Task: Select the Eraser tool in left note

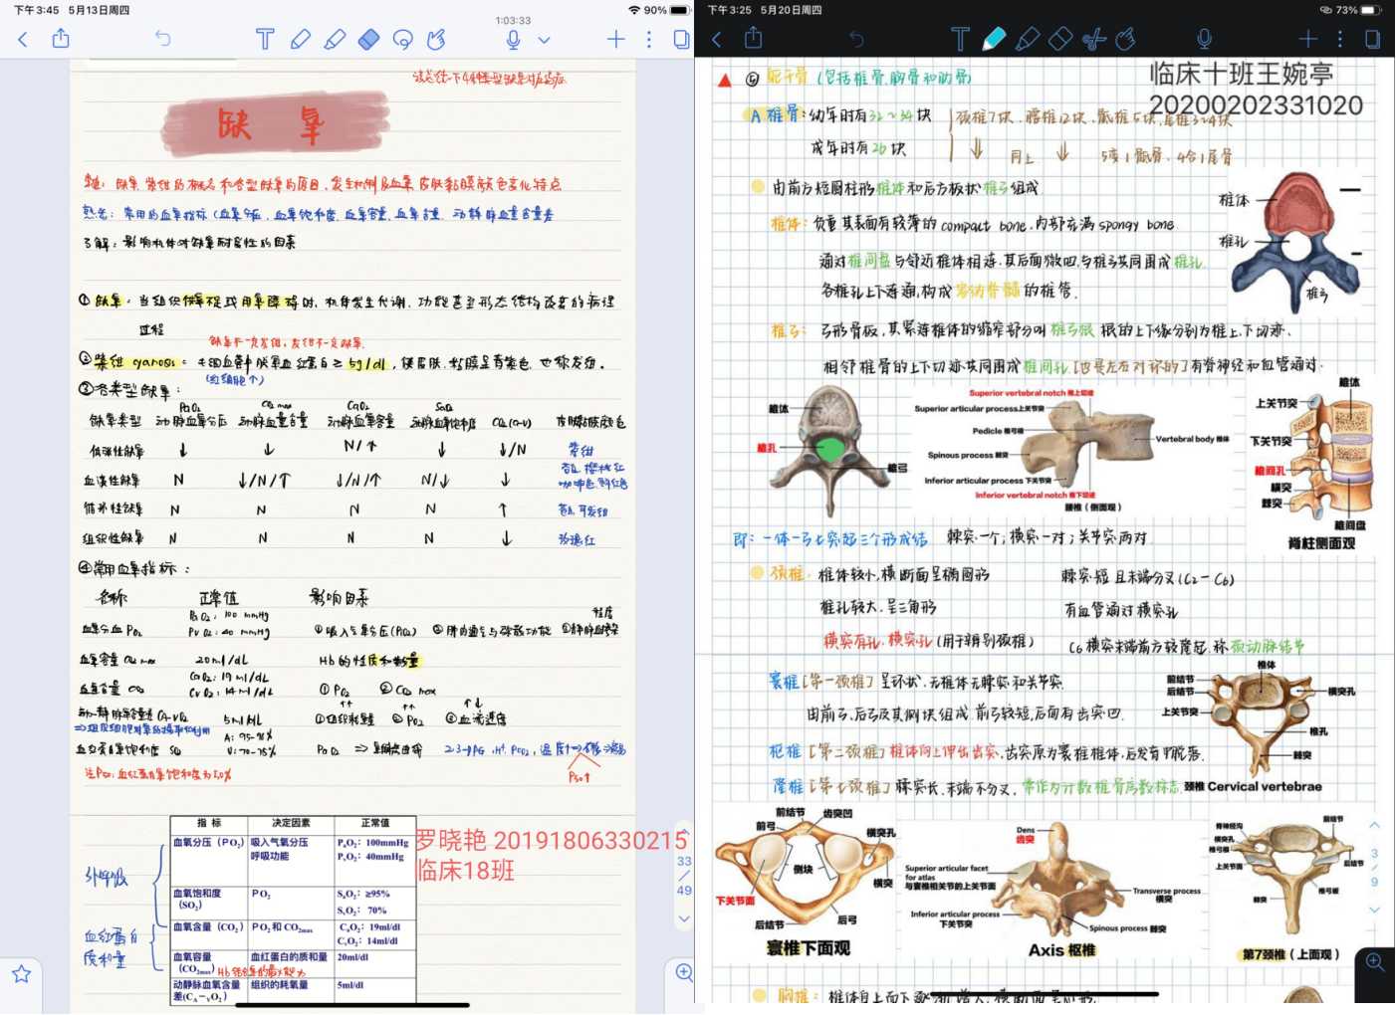Action: coord(368,39)
